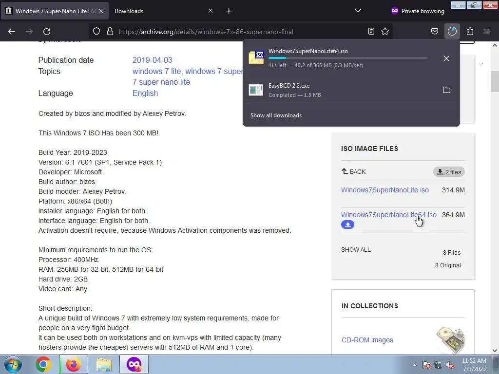Show hidden system tray icons
499x374 pixels.
click(x=414, y=365)
